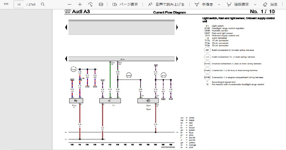Click the top-left black arrow in diagram

click(x=66, y=27)
